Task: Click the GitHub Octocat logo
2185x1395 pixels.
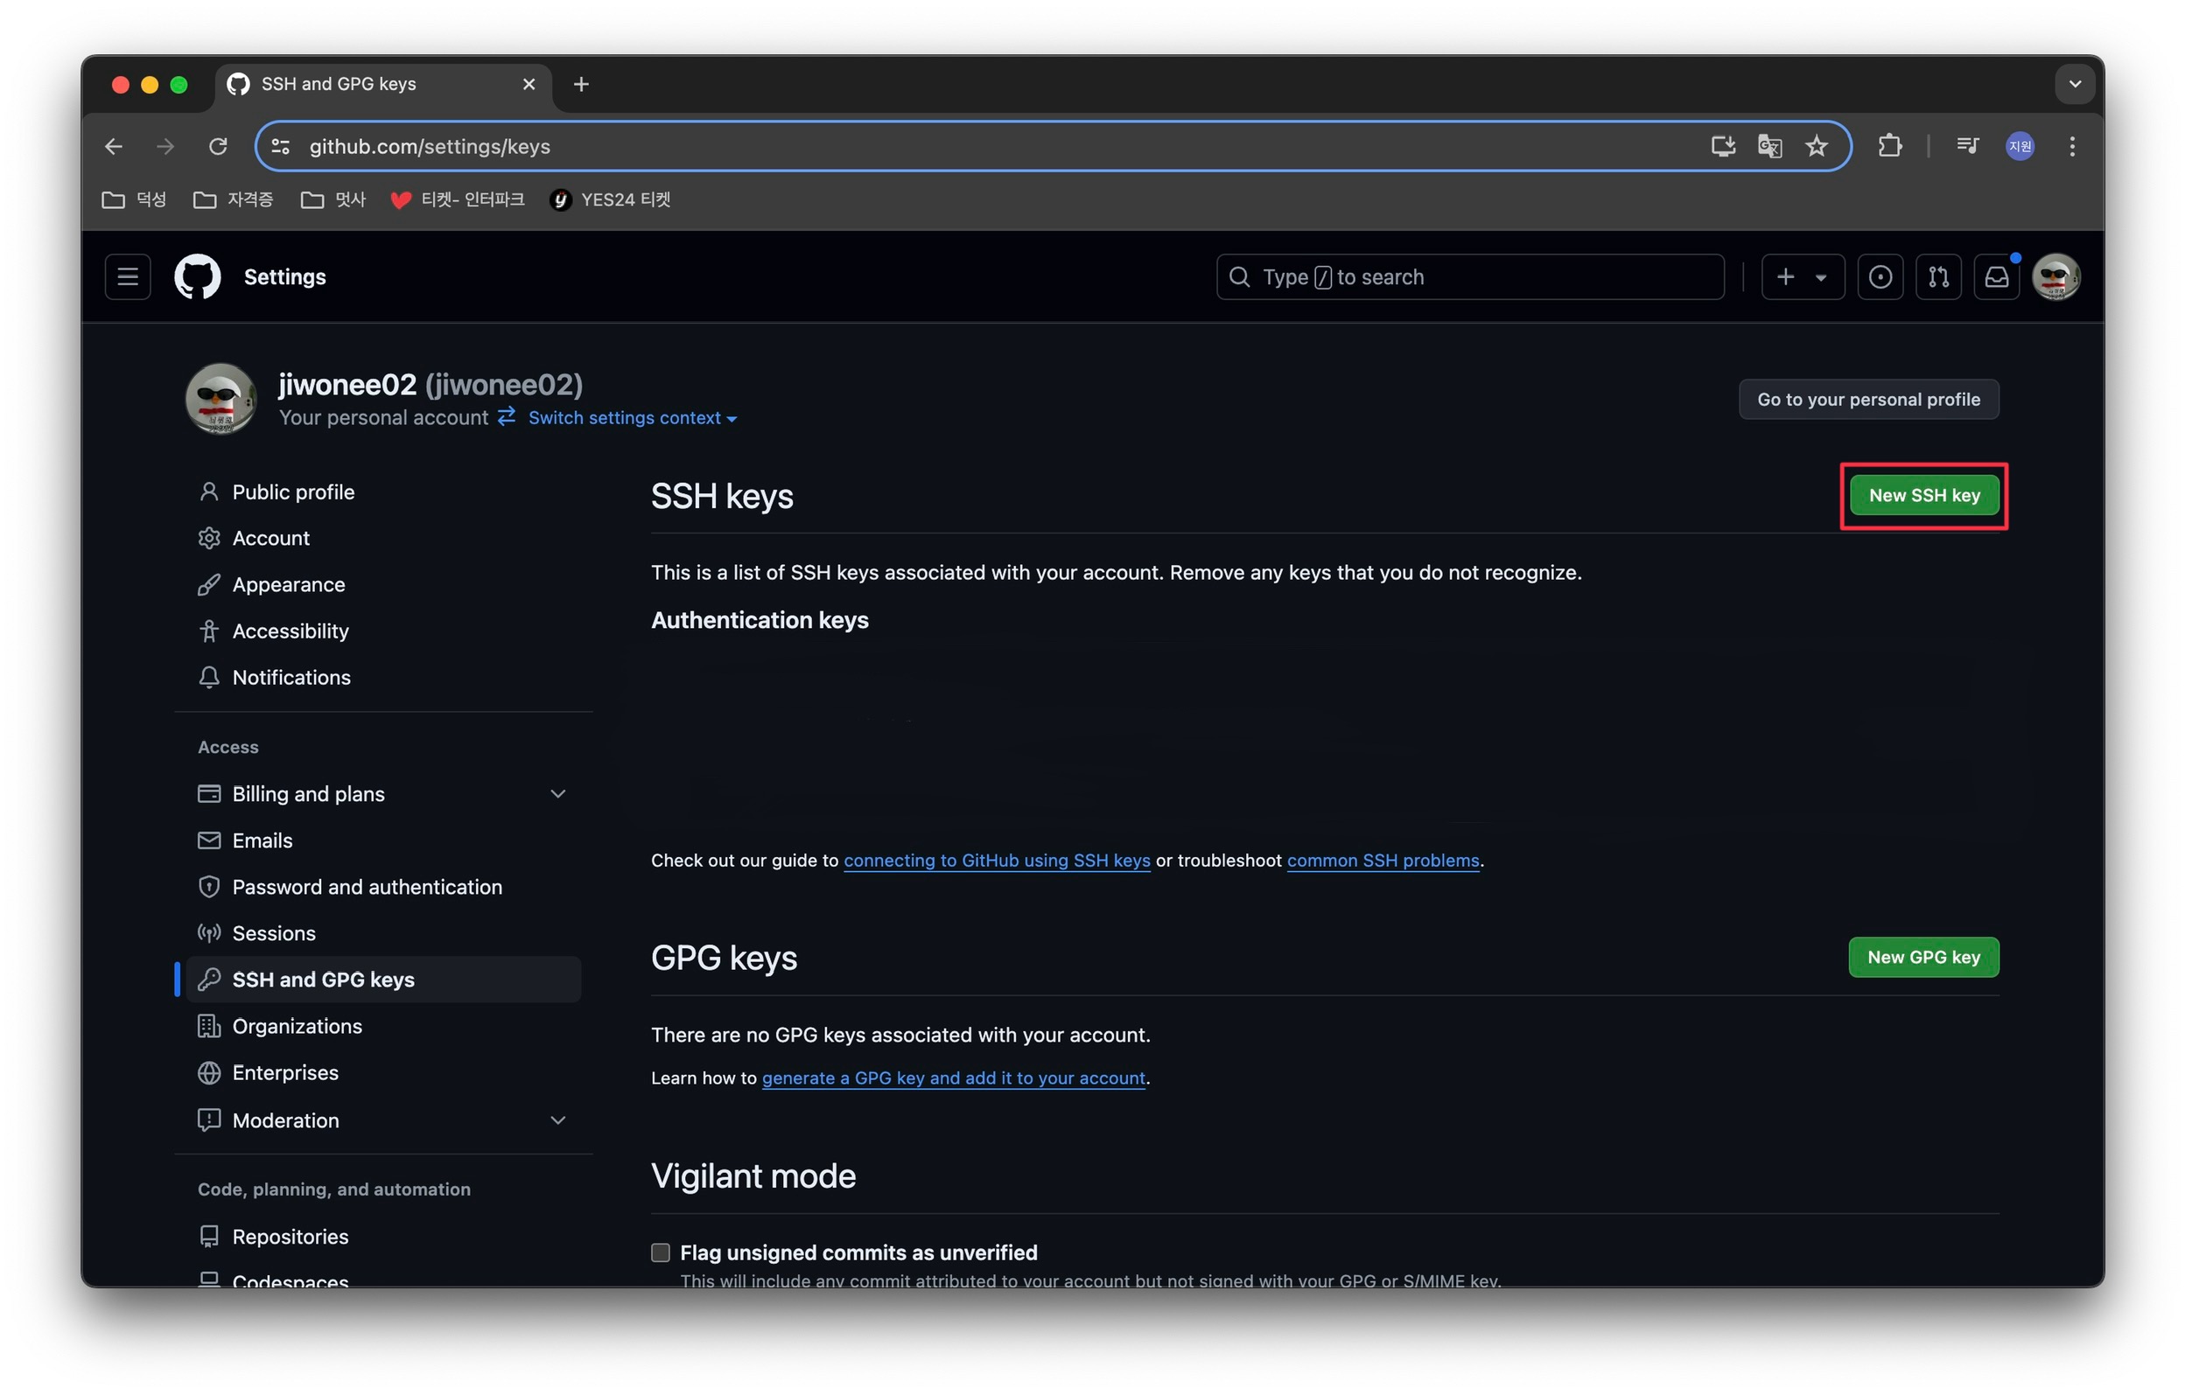Action: tap(197, 276)
